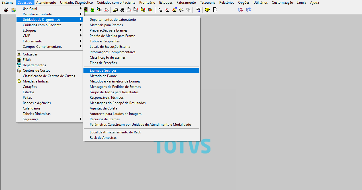
Task: Click the green cubes toolbar icon
Action: (x=92, y=10)
